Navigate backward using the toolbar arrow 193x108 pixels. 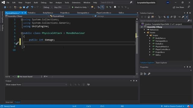[x=5, y=7]
